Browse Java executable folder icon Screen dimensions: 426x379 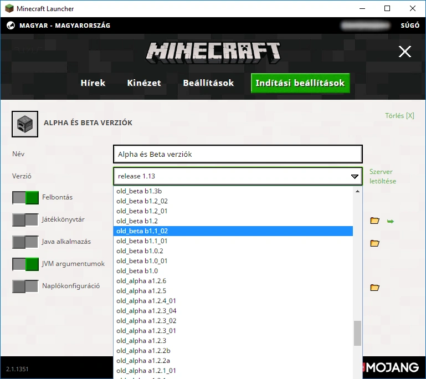pos(374,243)
